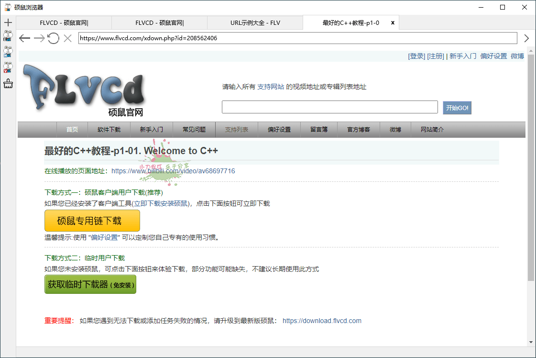Click the 登录 link at top right
Viewport: 536px width, 358px height.
416,56
